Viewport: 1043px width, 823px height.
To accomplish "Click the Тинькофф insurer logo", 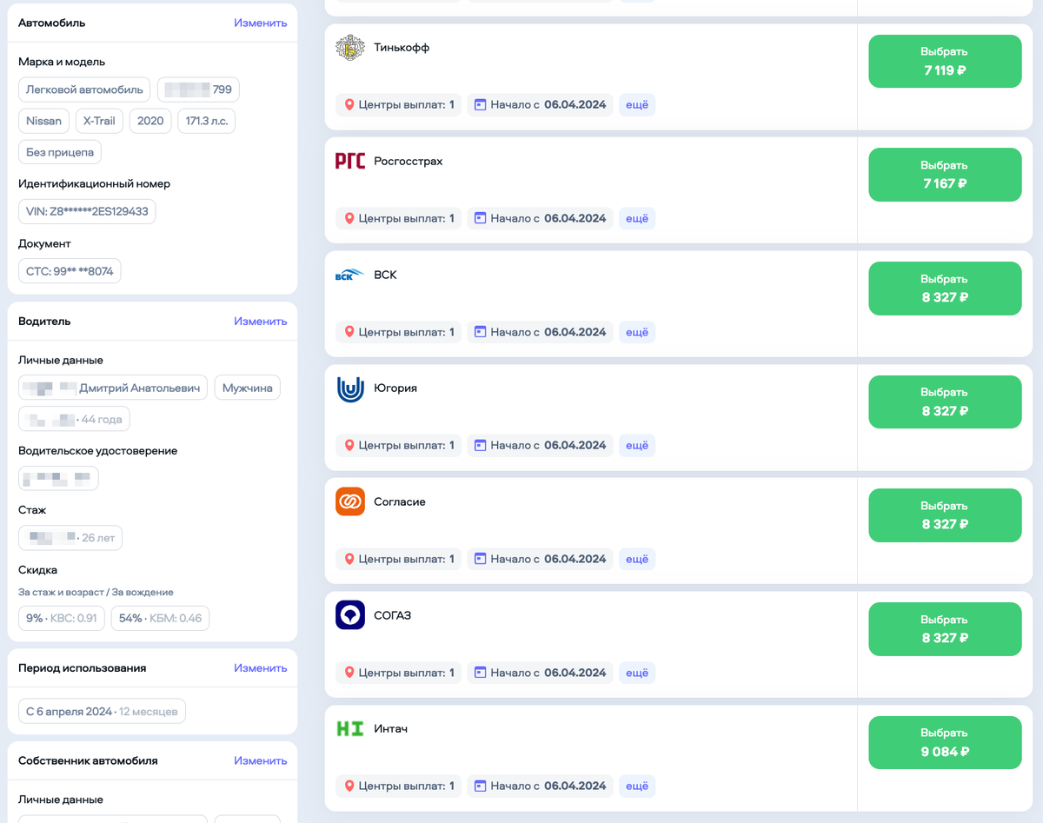I will click(350, 48).
